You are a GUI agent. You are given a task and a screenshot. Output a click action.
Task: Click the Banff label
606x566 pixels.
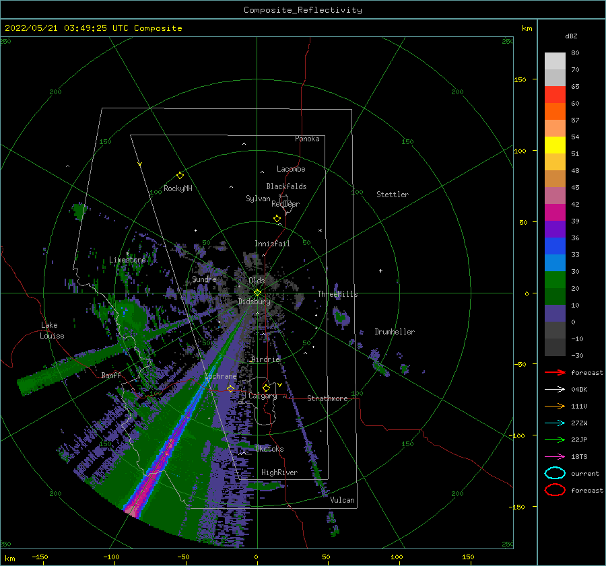point(111,375)
